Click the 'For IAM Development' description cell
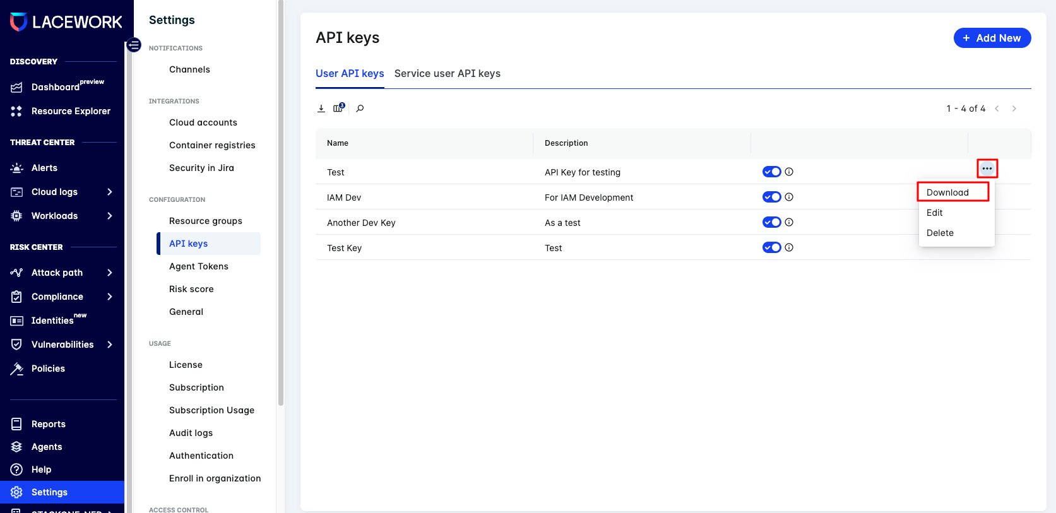The height and width of the screenshot is (513, 1056). (589, 198)
